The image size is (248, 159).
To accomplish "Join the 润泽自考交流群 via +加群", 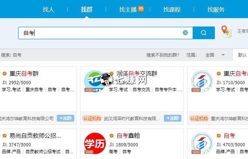I will (173, 118).
